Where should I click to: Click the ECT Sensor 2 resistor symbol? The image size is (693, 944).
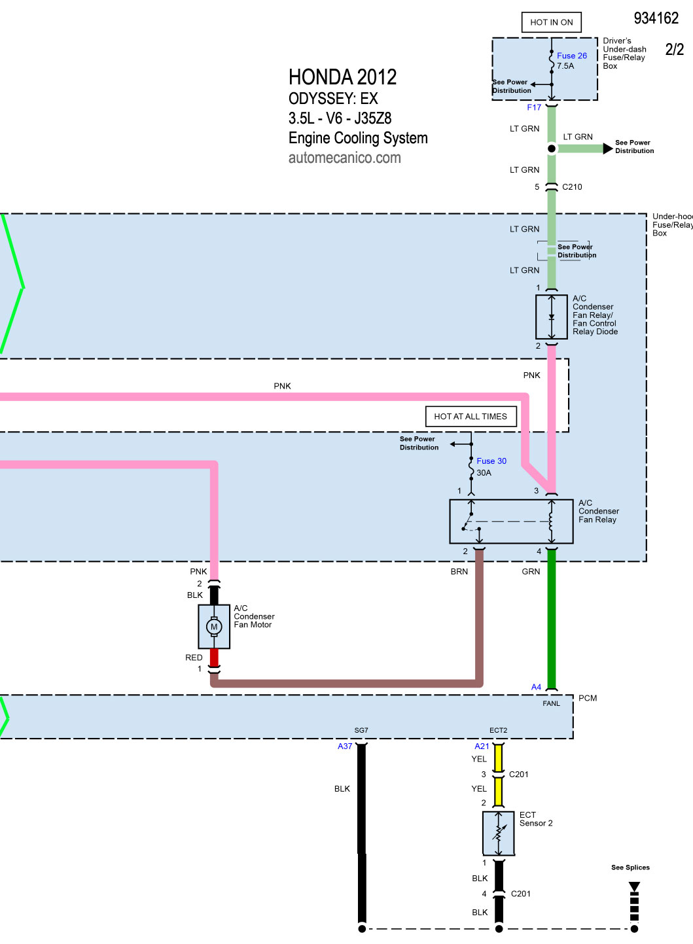coord(499,833)
